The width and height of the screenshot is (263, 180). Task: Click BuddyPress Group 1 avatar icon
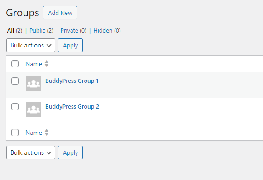pyautogui.click(x=33, y=84)
